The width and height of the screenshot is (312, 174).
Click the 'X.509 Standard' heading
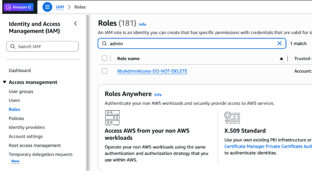[245, 131]
